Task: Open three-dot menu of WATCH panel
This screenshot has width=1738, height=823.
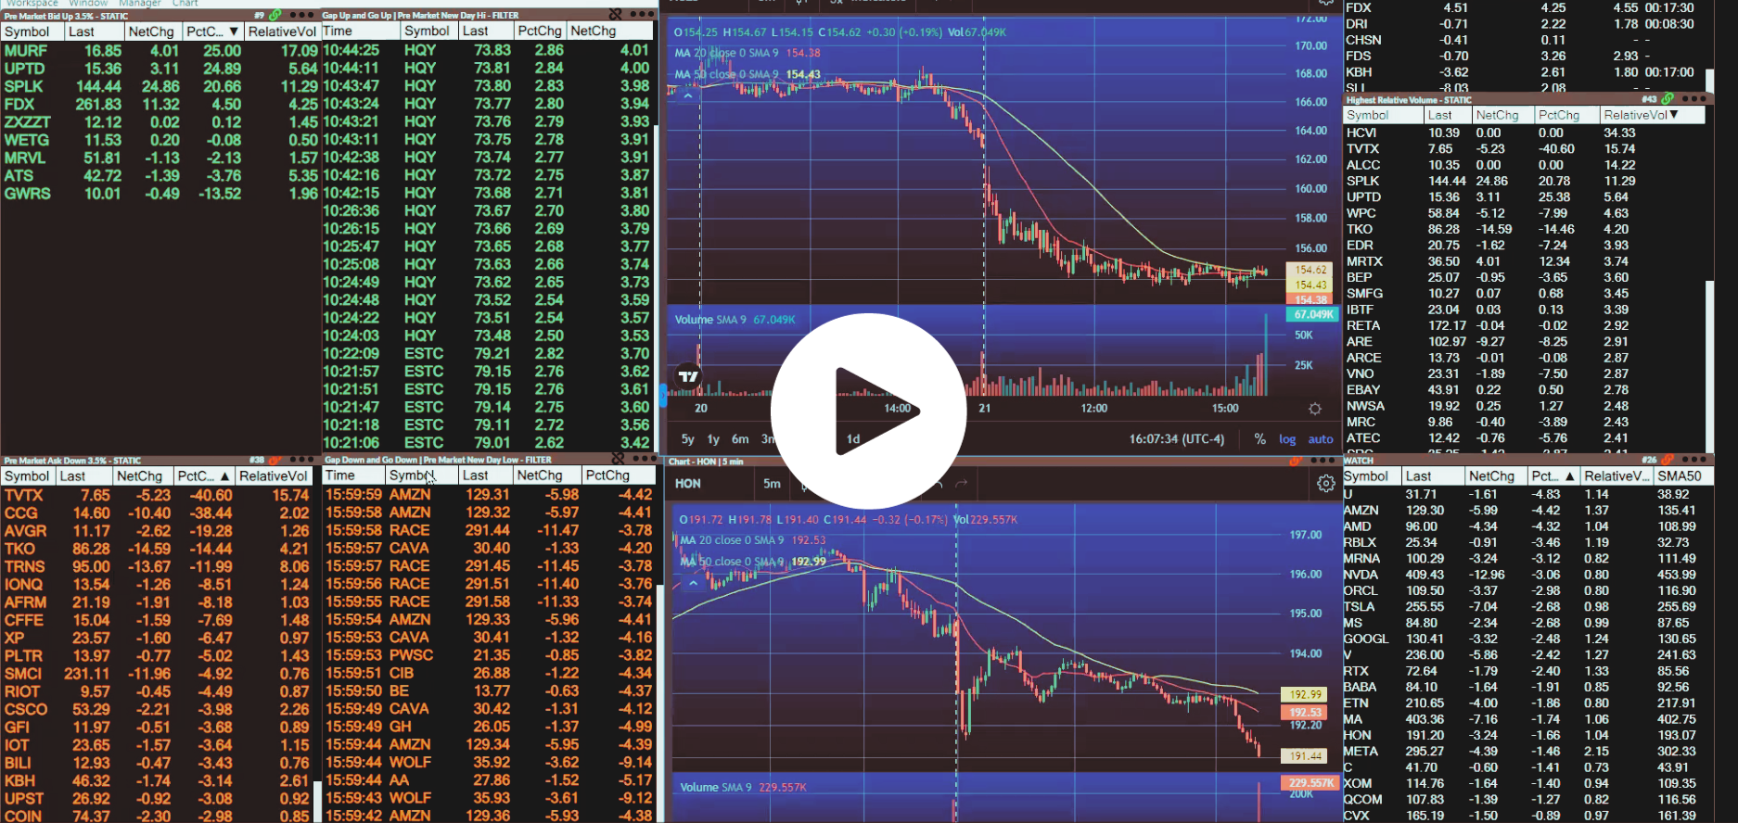Action: pyautogui.click(x=1693, y=460)
